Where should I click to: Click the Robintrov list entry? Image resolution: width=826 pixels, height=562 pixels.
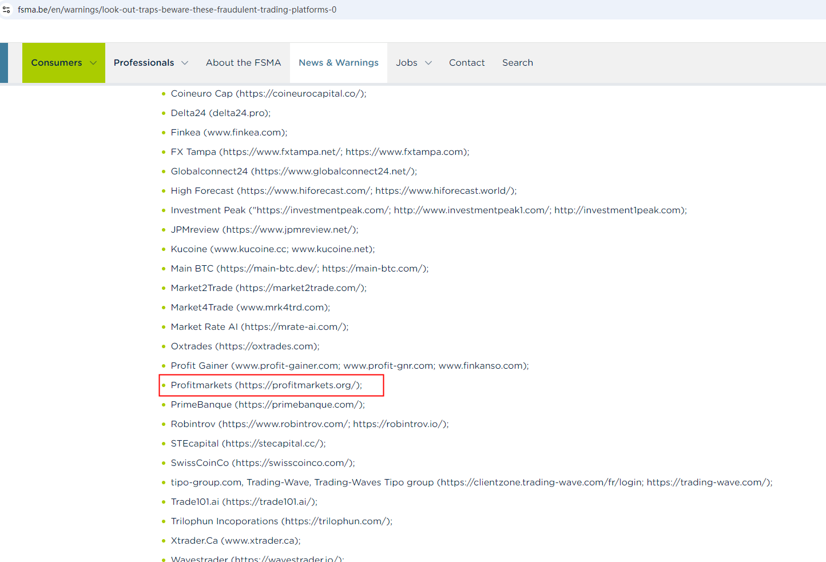pyautogui.click(x=309, y=424)
